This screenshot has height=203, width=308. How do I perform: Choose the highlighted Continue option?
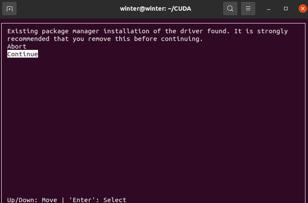click(x=23, y=54)
